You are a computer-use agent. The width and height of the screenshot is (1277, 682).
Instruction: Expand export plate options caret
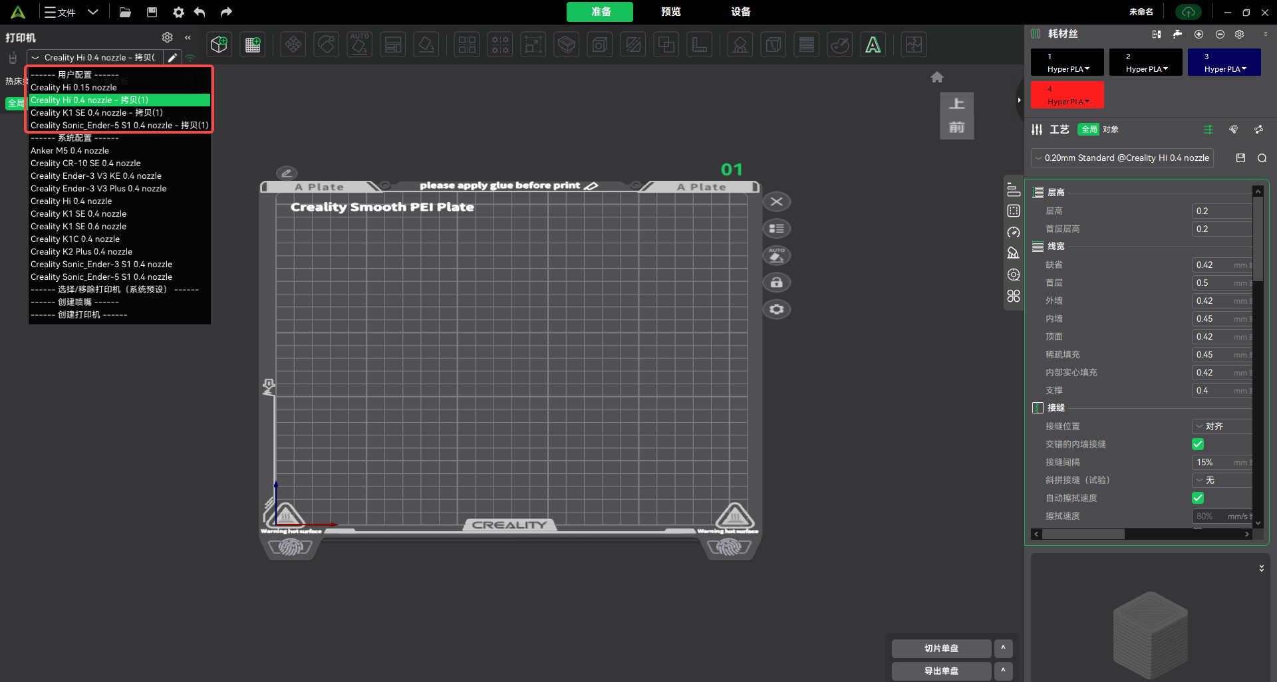1003,671
